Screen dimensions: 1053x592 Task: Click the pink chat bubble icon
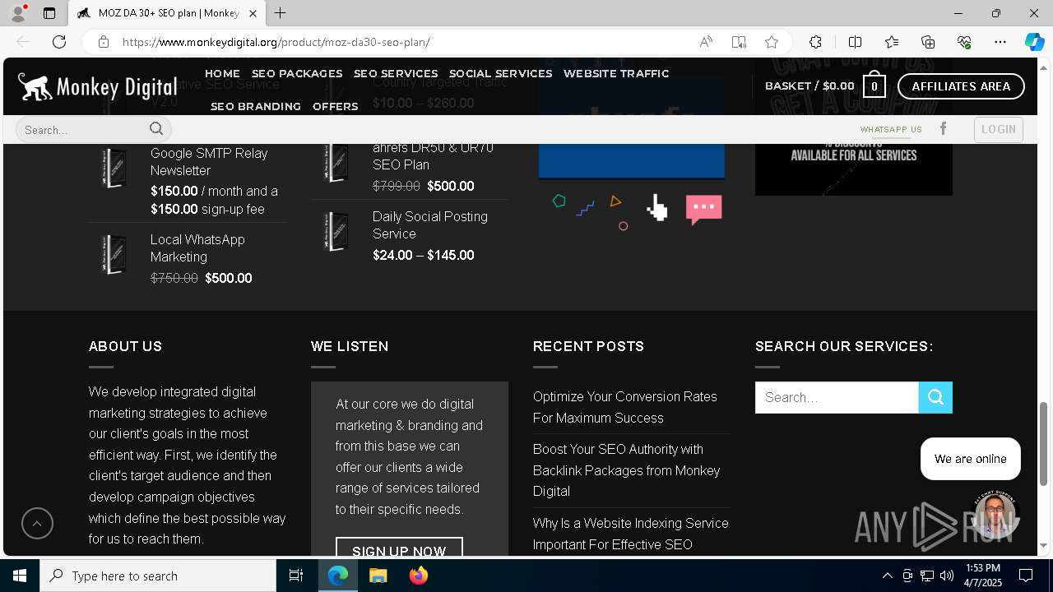click(x=703, y=210)
